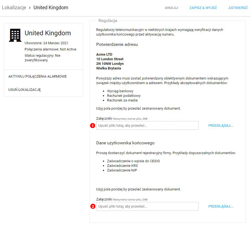The width and height of the screenshot is (251, 226).
Task: Confirm with the ZATWIERDŹ button
Action: pyautogui.click(x=238, y=8)
